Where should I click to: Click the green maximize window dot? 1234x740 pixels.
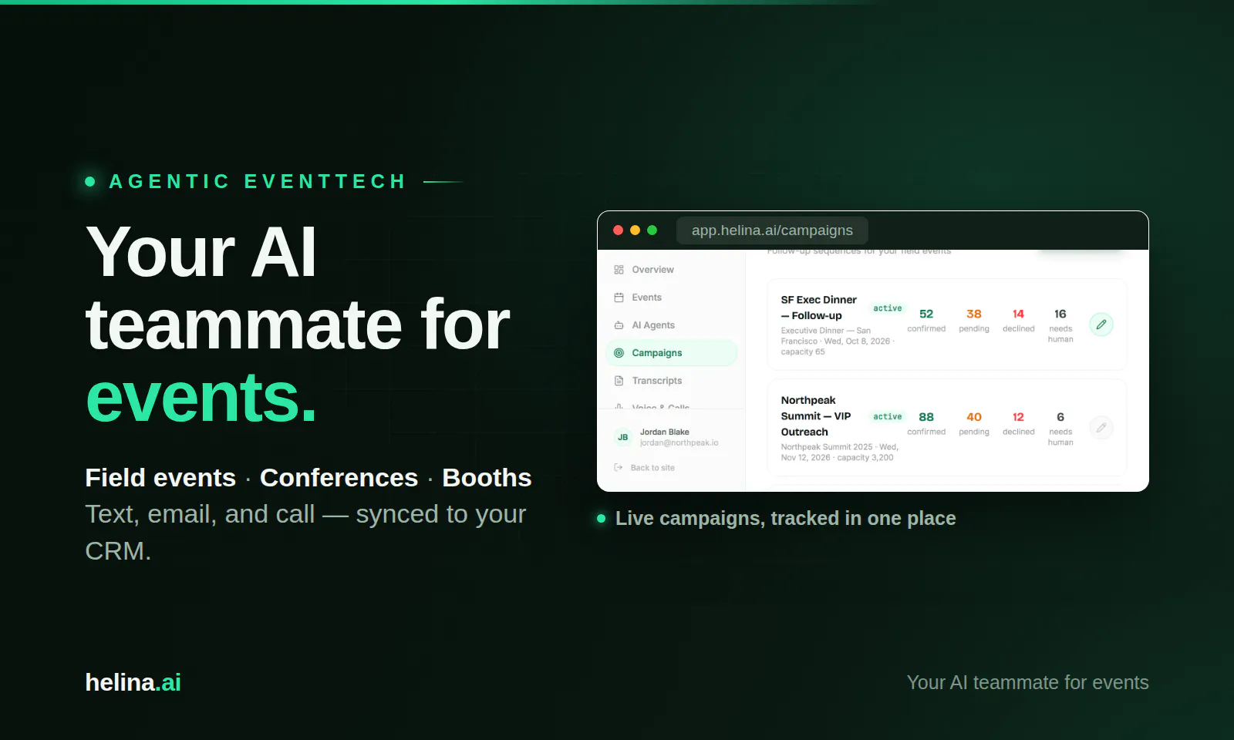tap(652, 230)
